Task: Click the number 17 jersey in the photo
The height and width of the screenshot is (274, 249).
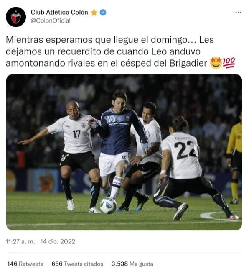Action: tap(77, 134)
